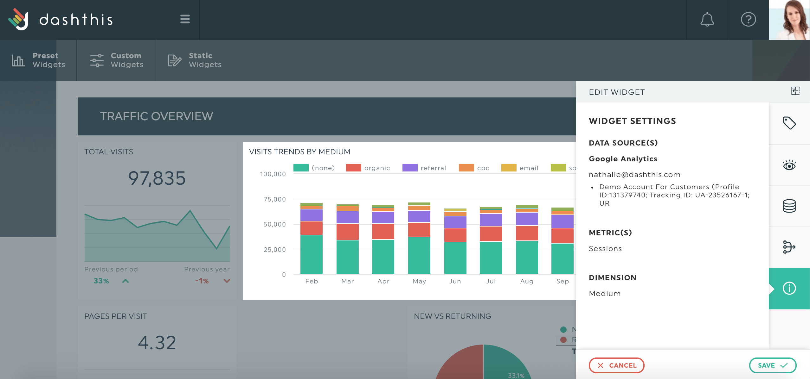Click the May bar in chart
The height and width of the screenshot is (379, 810).
[x=419, y=238]
